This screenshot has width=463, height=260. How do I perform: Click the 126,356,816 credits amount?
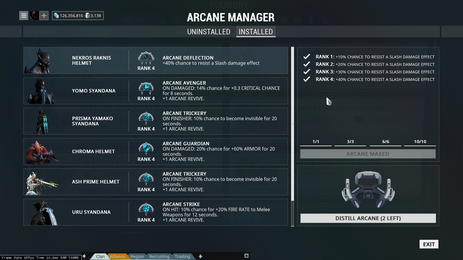pyautogui.click(x=71, y=16)
